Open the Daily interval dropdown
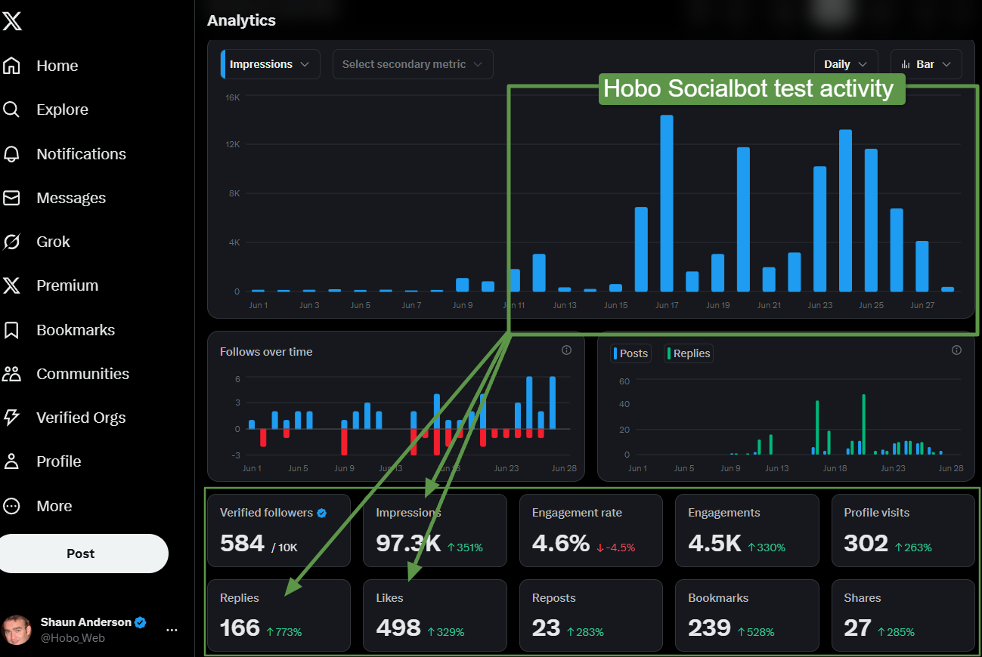This screenshot has height=657, width=982. click(x=846, y=64)
